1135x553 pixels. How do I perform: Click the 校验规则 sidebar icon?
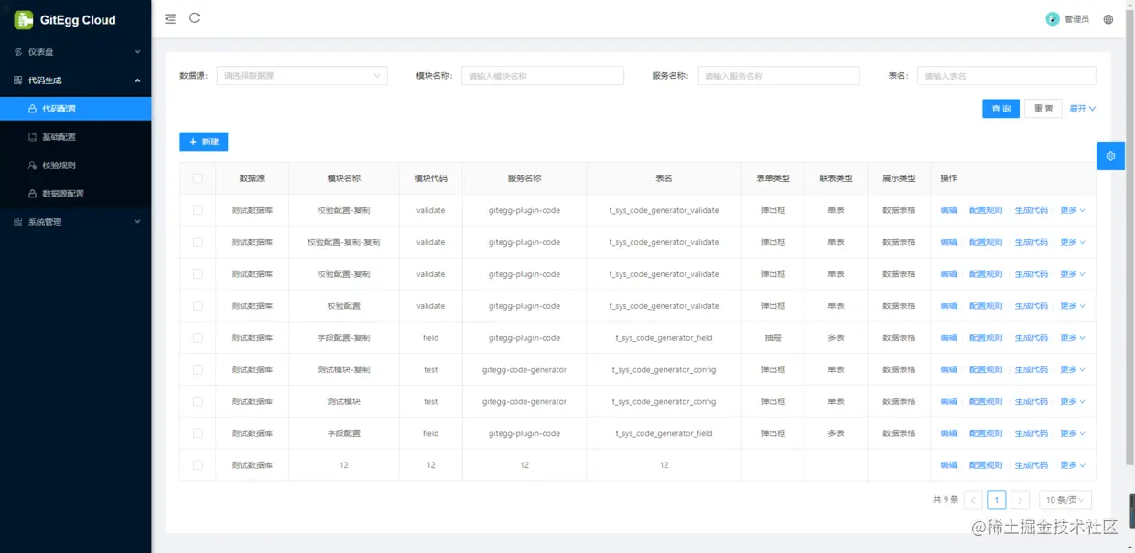click(32, 165)
